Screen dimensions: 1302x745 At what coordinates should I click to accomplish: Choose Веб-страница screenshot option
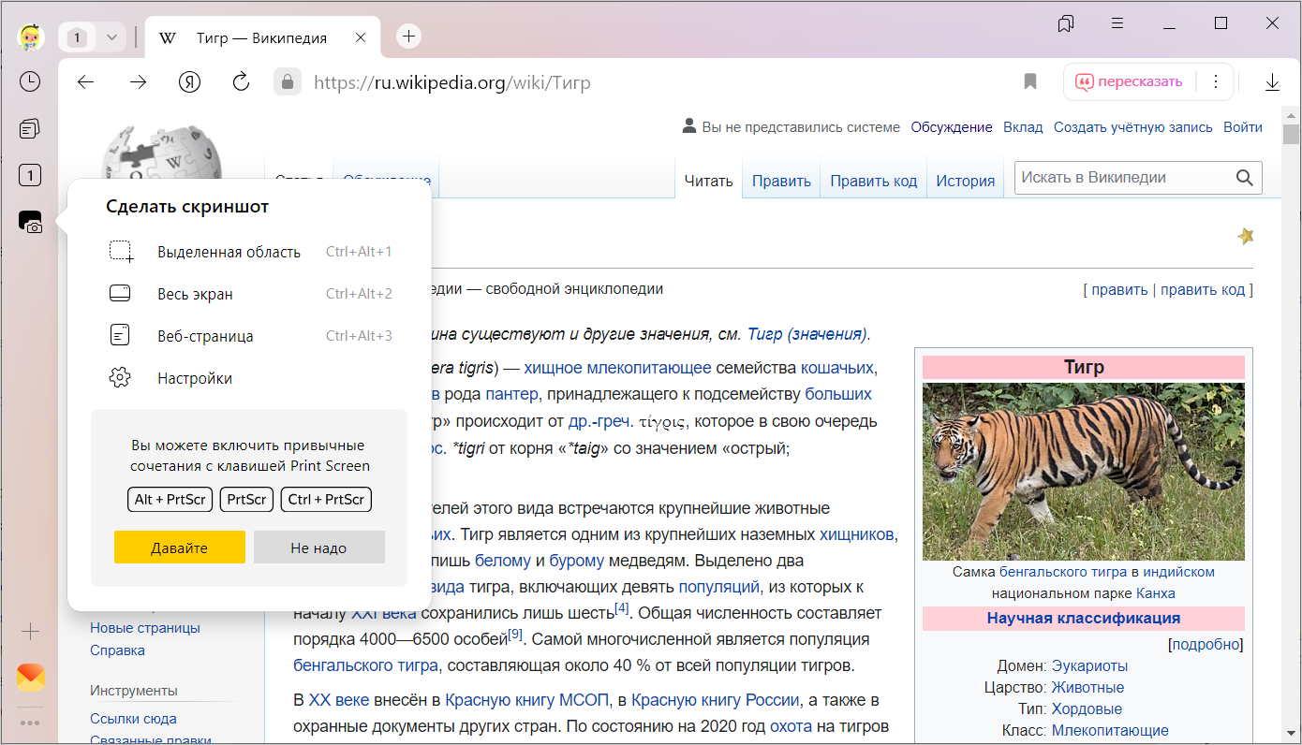tap(205, 336)
